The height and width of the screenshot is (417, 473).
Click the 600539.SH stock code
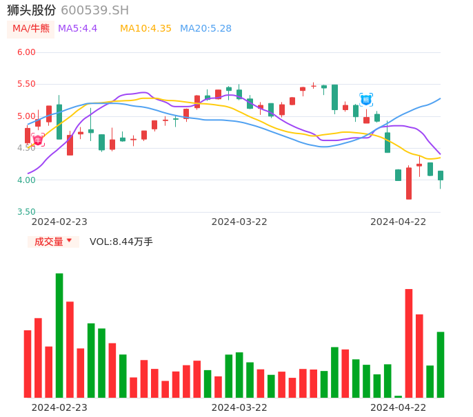[x=94, y=10]
